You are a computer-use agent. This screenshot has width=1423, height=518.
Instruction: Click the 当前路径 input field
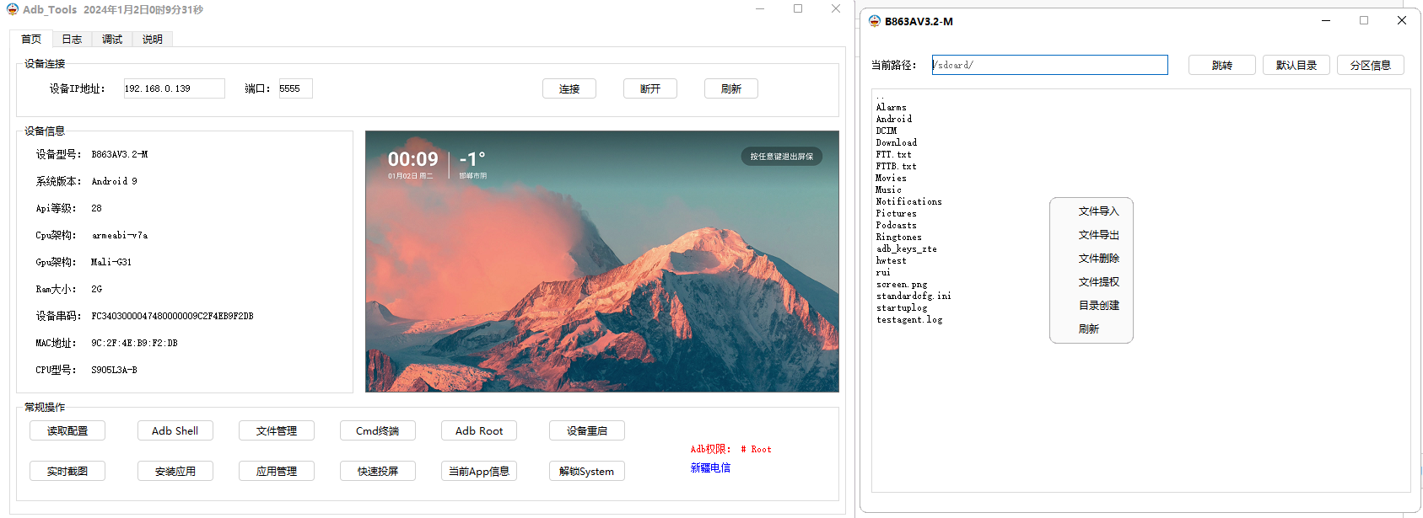(x=1050, y=65)
